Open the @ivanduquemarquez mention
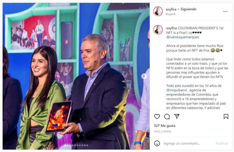 coord(183,37)
